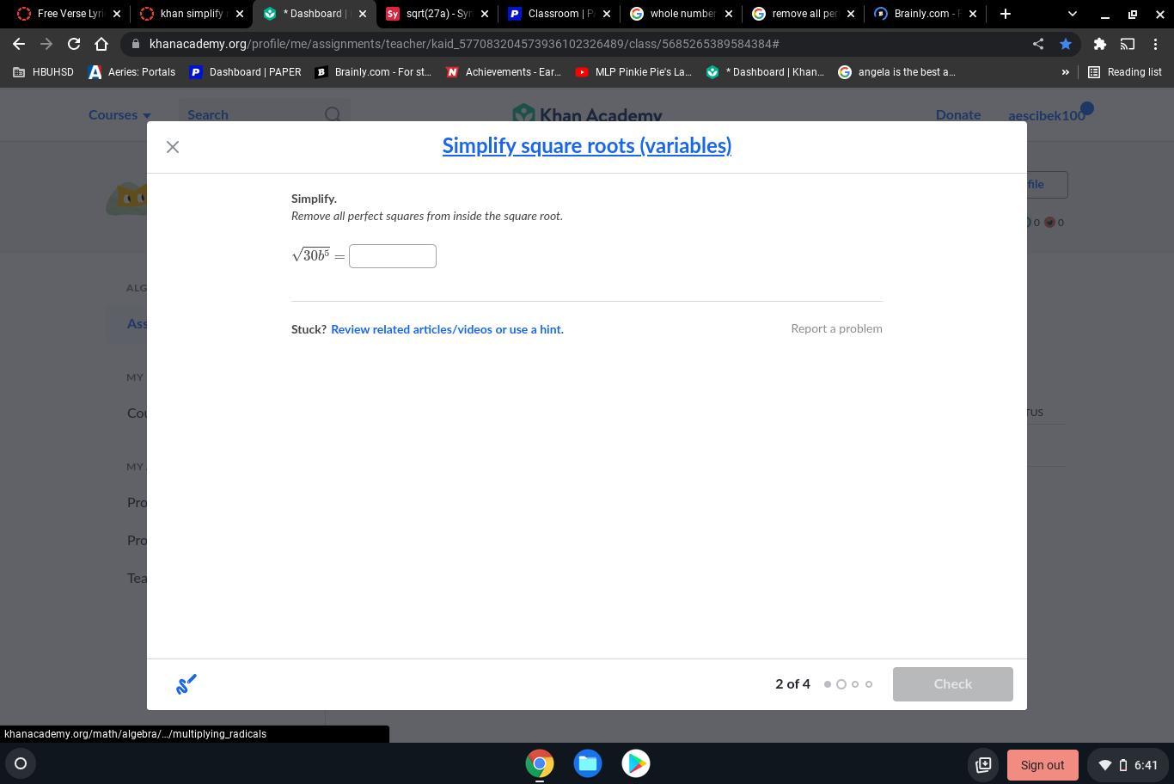Click Khan Academy search field
Screen dimensions: 1174x784
pos(264,114)
